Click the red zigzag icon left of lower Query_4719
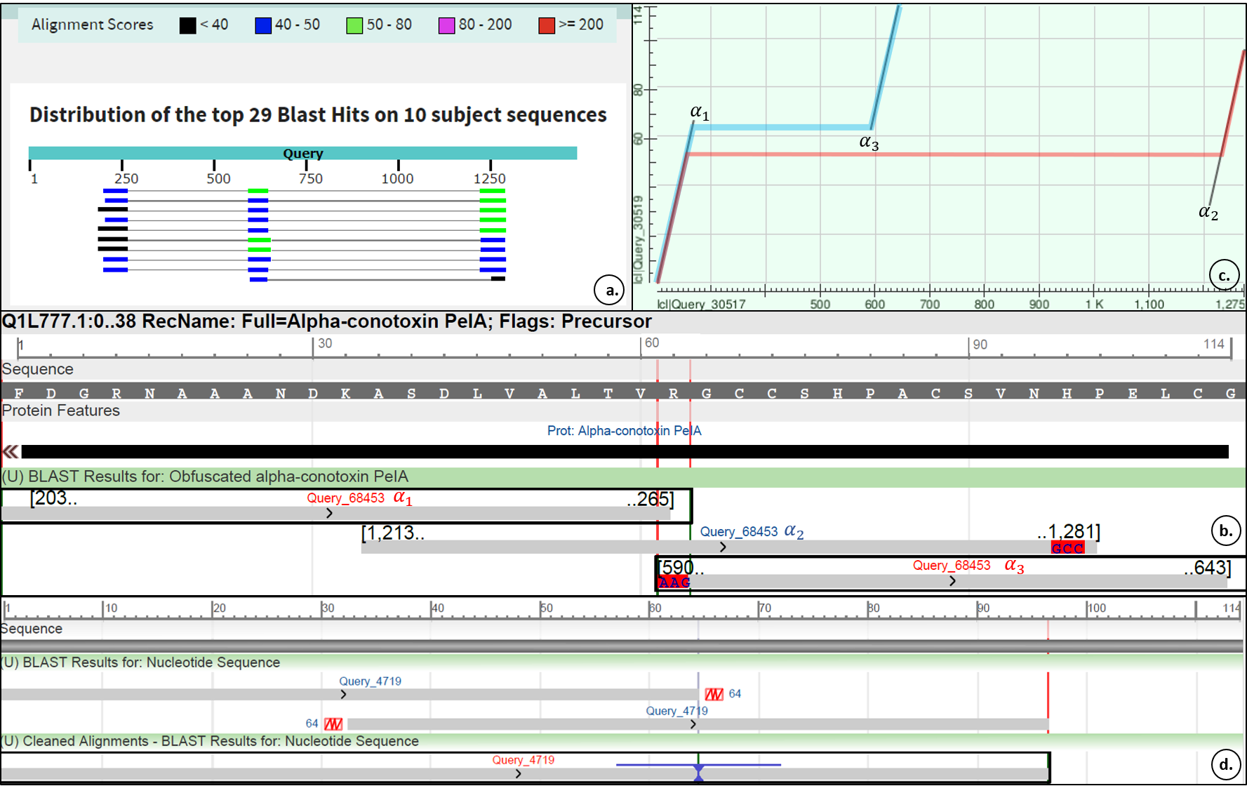1247x786 pixels. coord(333,724)
